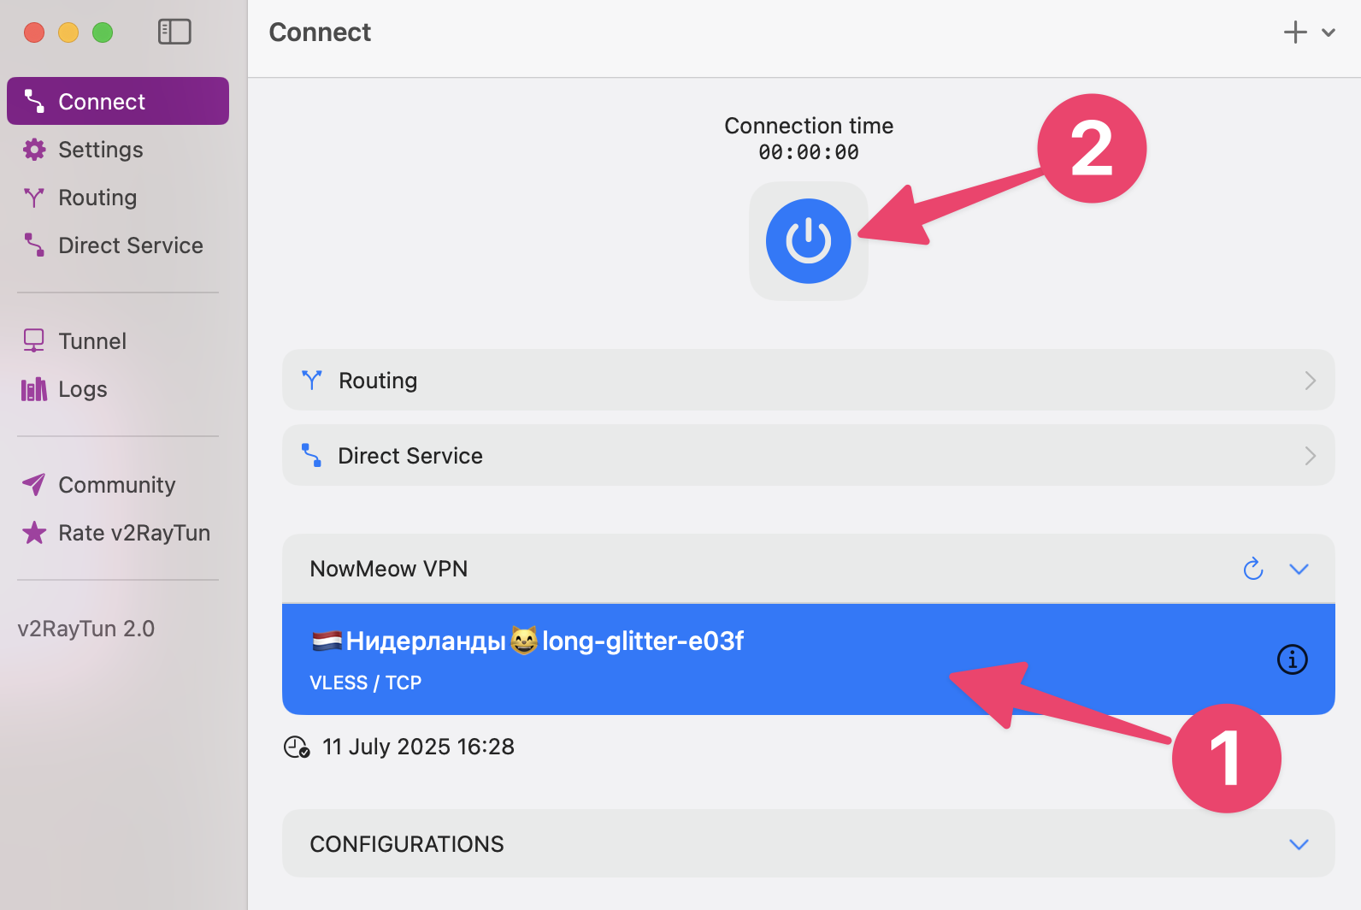The image size is (1361, 910).
Task: Open the Direct Service row in main panel
Action: pos(808,456)
